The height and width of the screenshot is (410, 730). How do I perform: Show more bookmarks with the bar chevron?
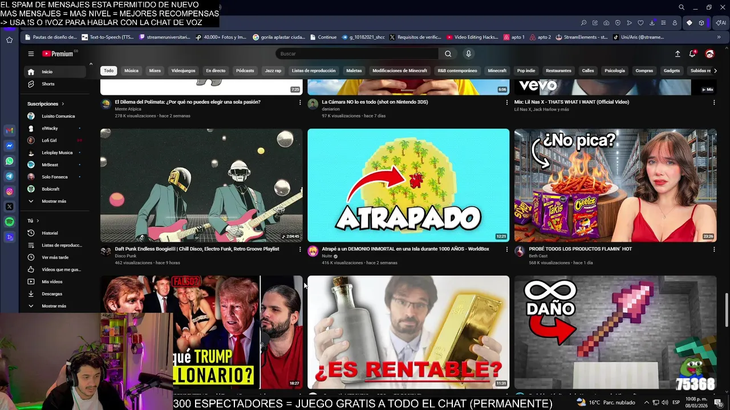pos(719,37)
